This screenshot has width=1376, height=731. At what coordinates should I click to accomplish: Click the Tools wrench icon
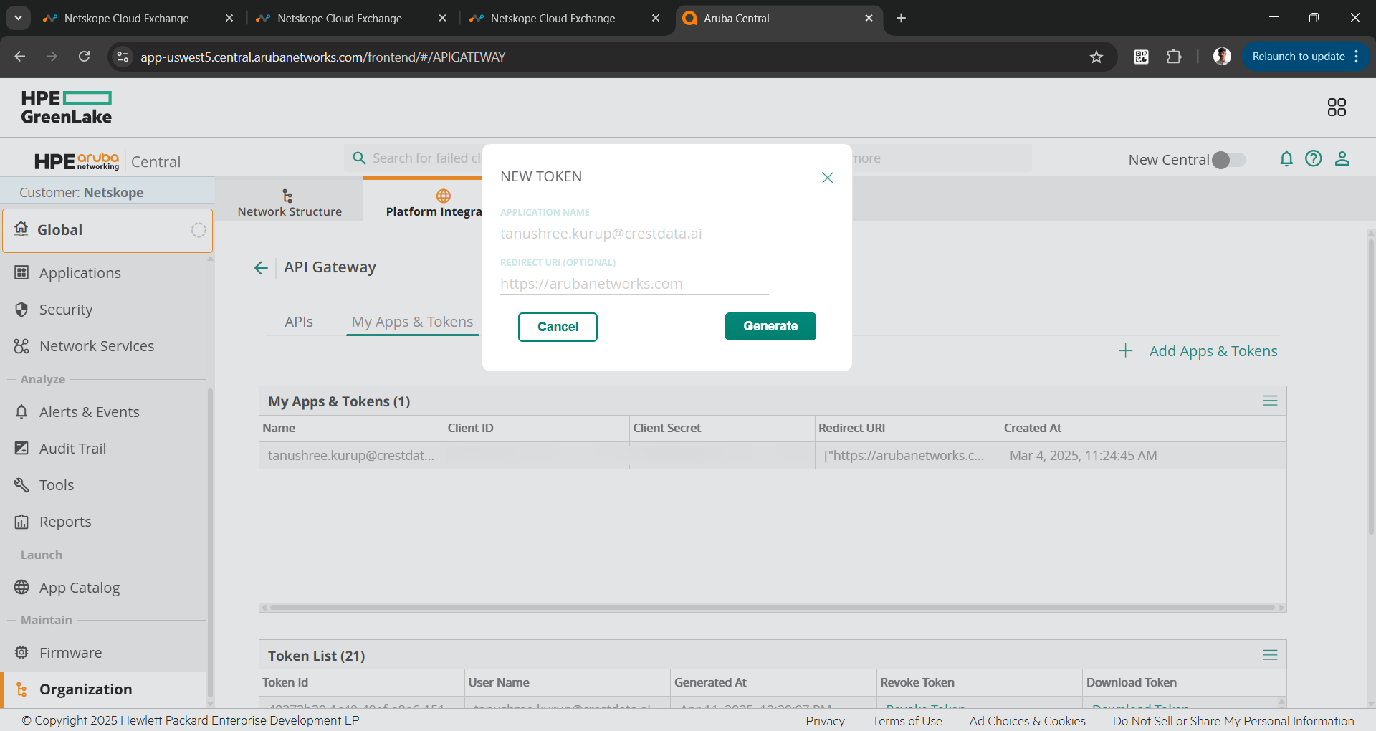(21, 484)
